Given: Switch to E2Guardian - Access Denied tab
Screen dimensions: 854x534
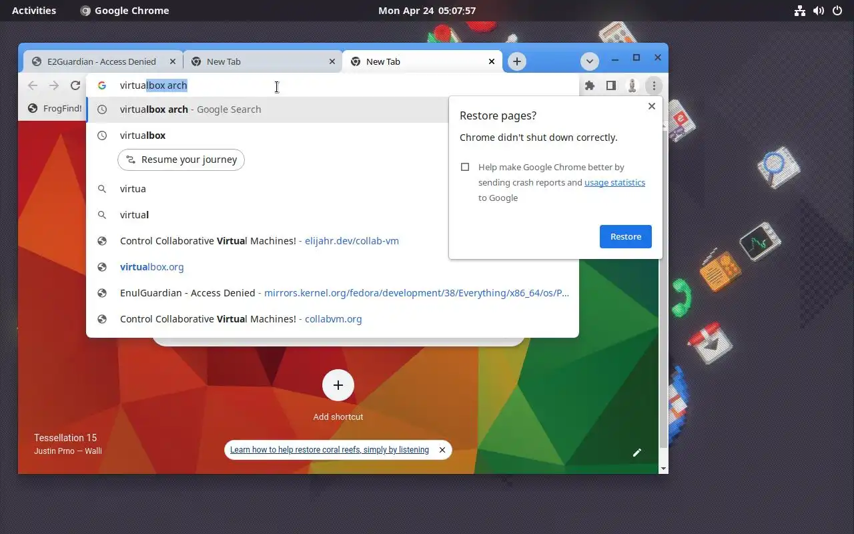Looking at the screenshot, I should pyautogui.click(x=101, y=61).
